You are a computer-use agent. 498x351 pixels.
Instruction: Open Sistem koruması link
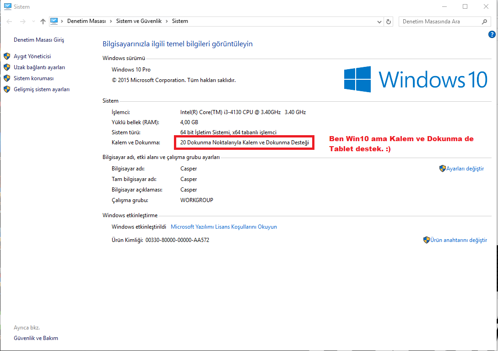[34, 78]
